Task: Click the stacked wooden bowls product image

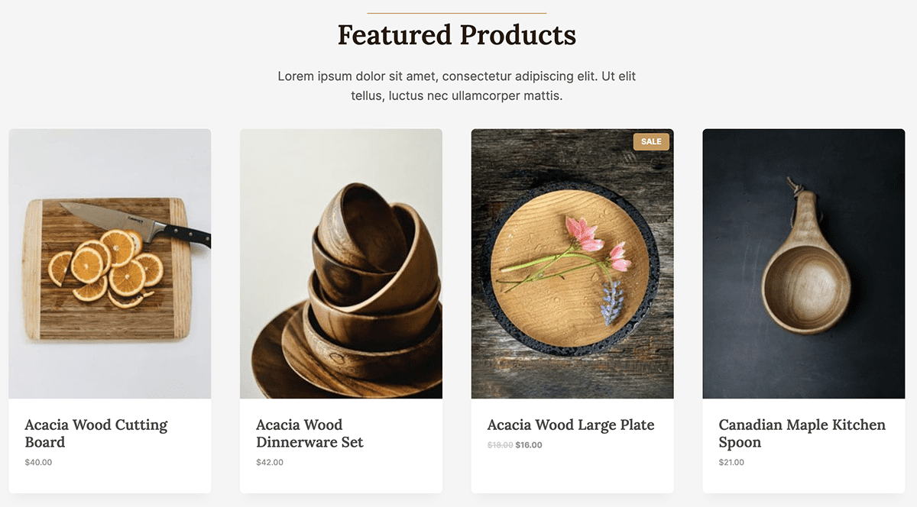Action: point(341,263)
